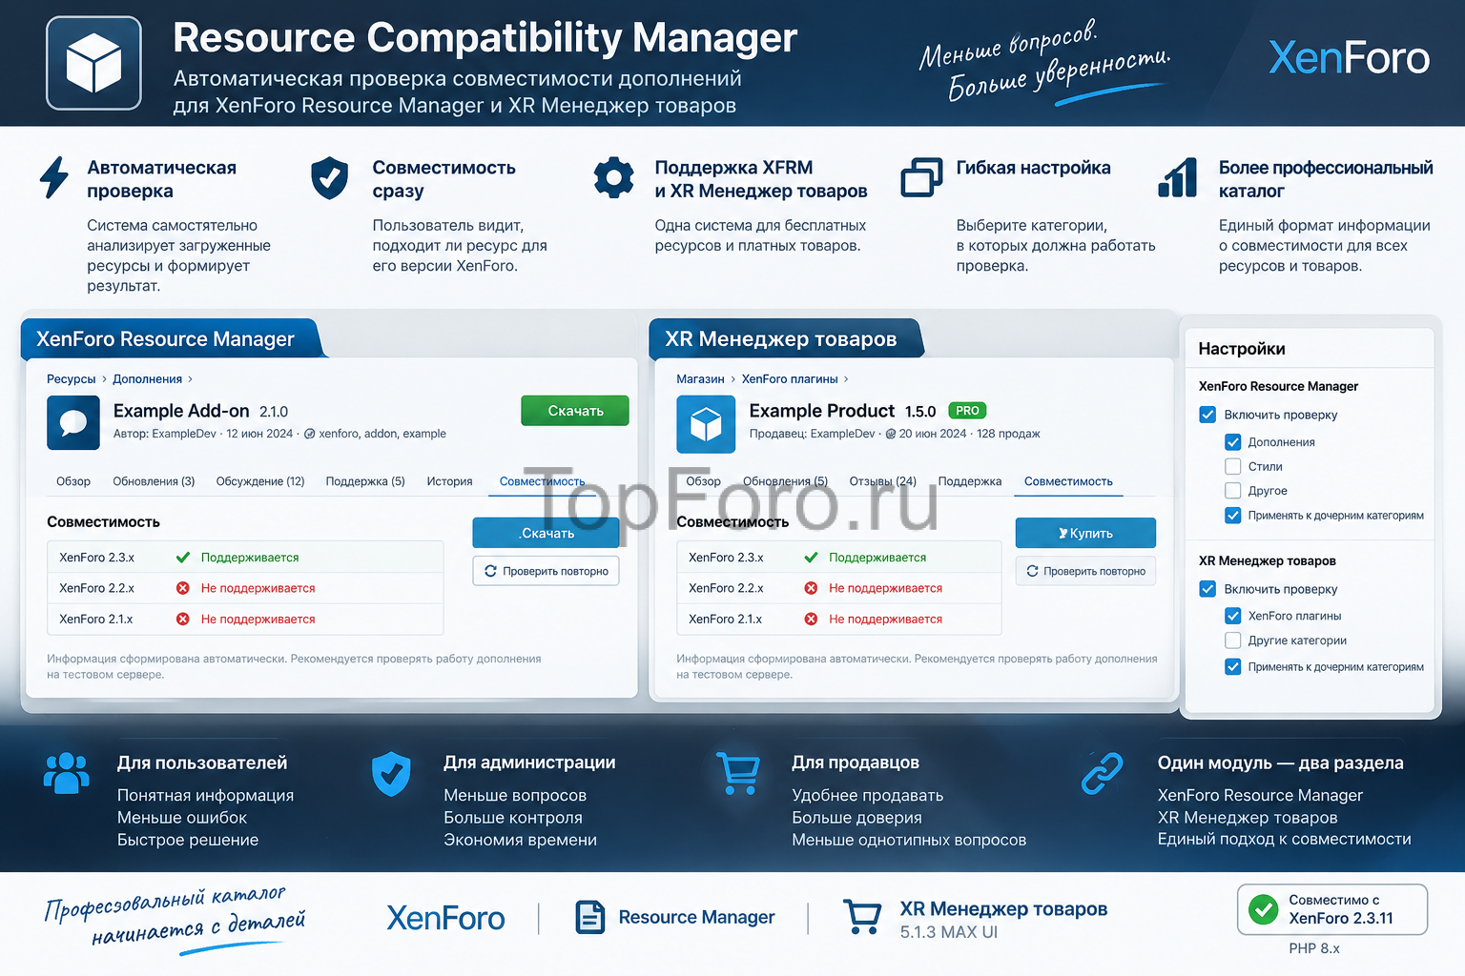Click the gear icon beside Поддержка XFRM
Image resolution: width=1465 pixels, height=976 pixels.
(x=613, y=177)
